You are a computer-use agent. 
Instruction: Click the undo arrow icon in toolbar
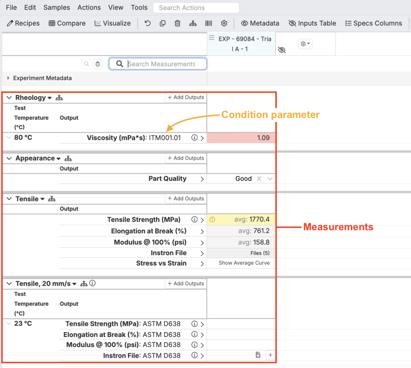pyautogui.click(x=148, y=23)
